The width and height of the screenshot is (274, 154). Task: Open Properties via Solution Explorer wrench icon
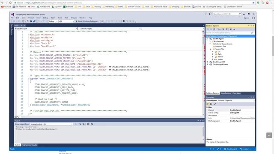pyautogui.click(x=231, y=30)
